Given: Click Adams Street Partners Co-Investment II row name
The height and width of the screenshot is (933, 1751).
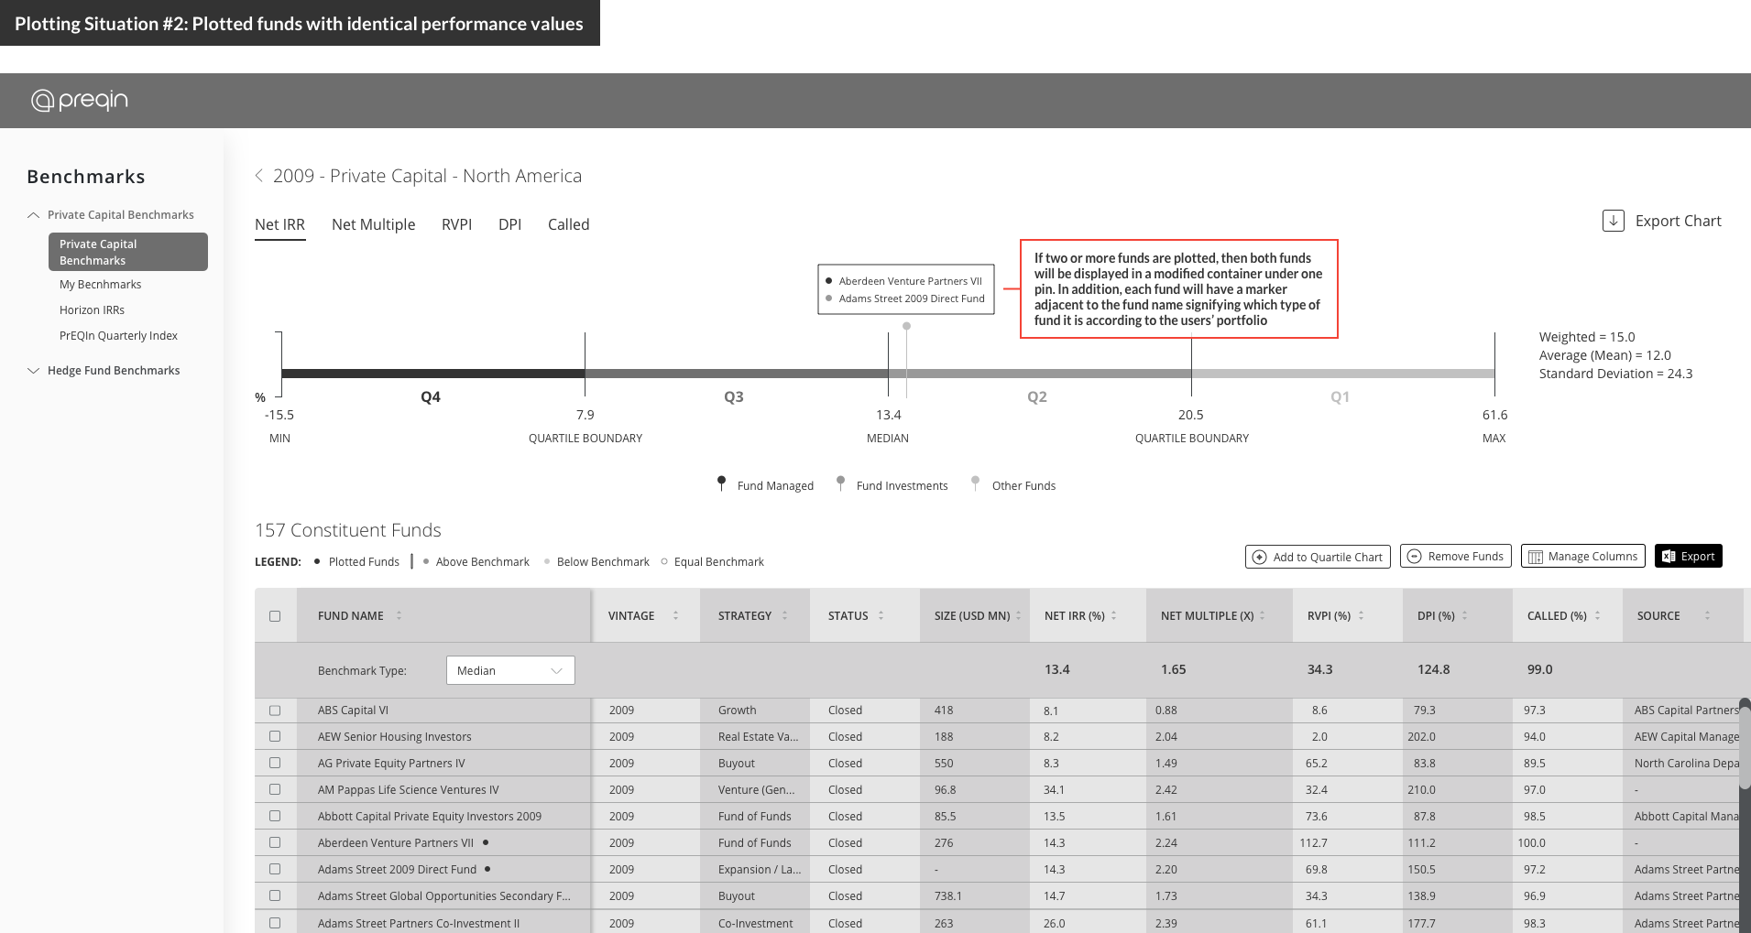Looking at the screenshot, I should (x=418, y=923).
